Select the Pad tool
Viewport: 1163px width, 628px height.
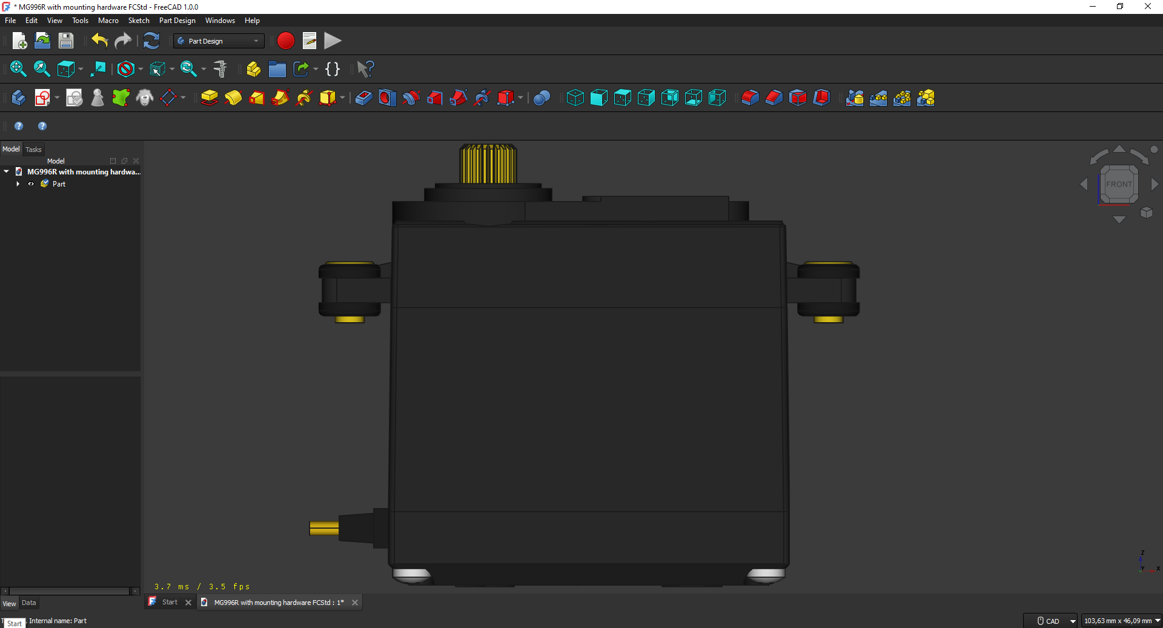pyautogui.click(x=209, y=98)
